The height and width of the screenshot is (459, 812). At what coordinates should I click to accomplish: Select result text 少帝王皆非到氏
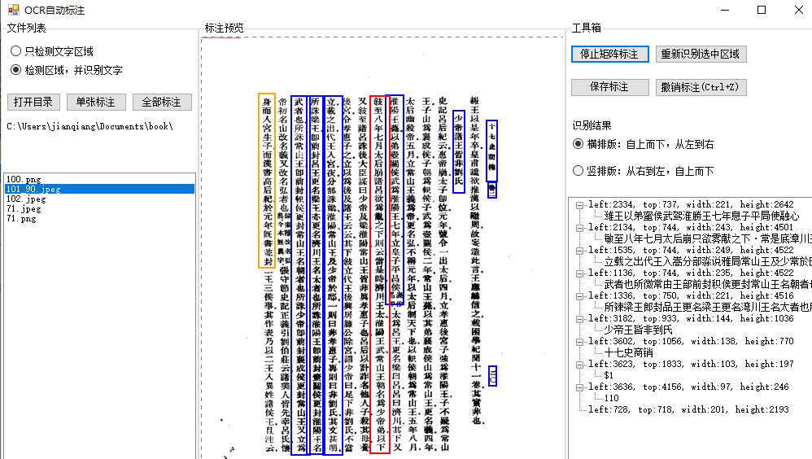pos(638,330)
